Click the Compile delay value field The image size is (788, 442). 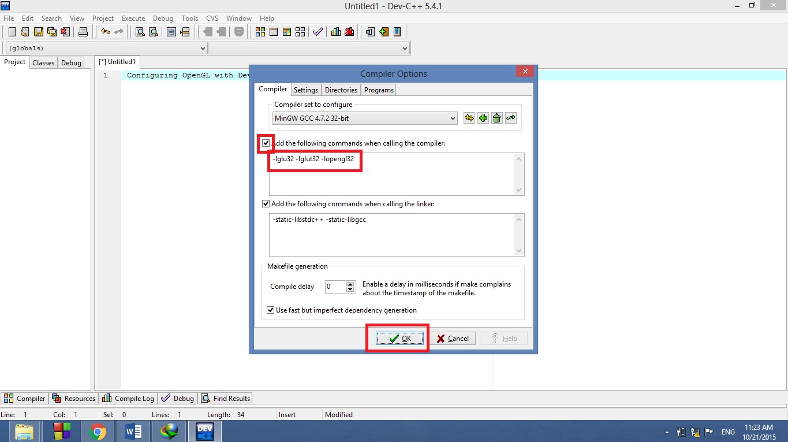(x=335, y=287)
